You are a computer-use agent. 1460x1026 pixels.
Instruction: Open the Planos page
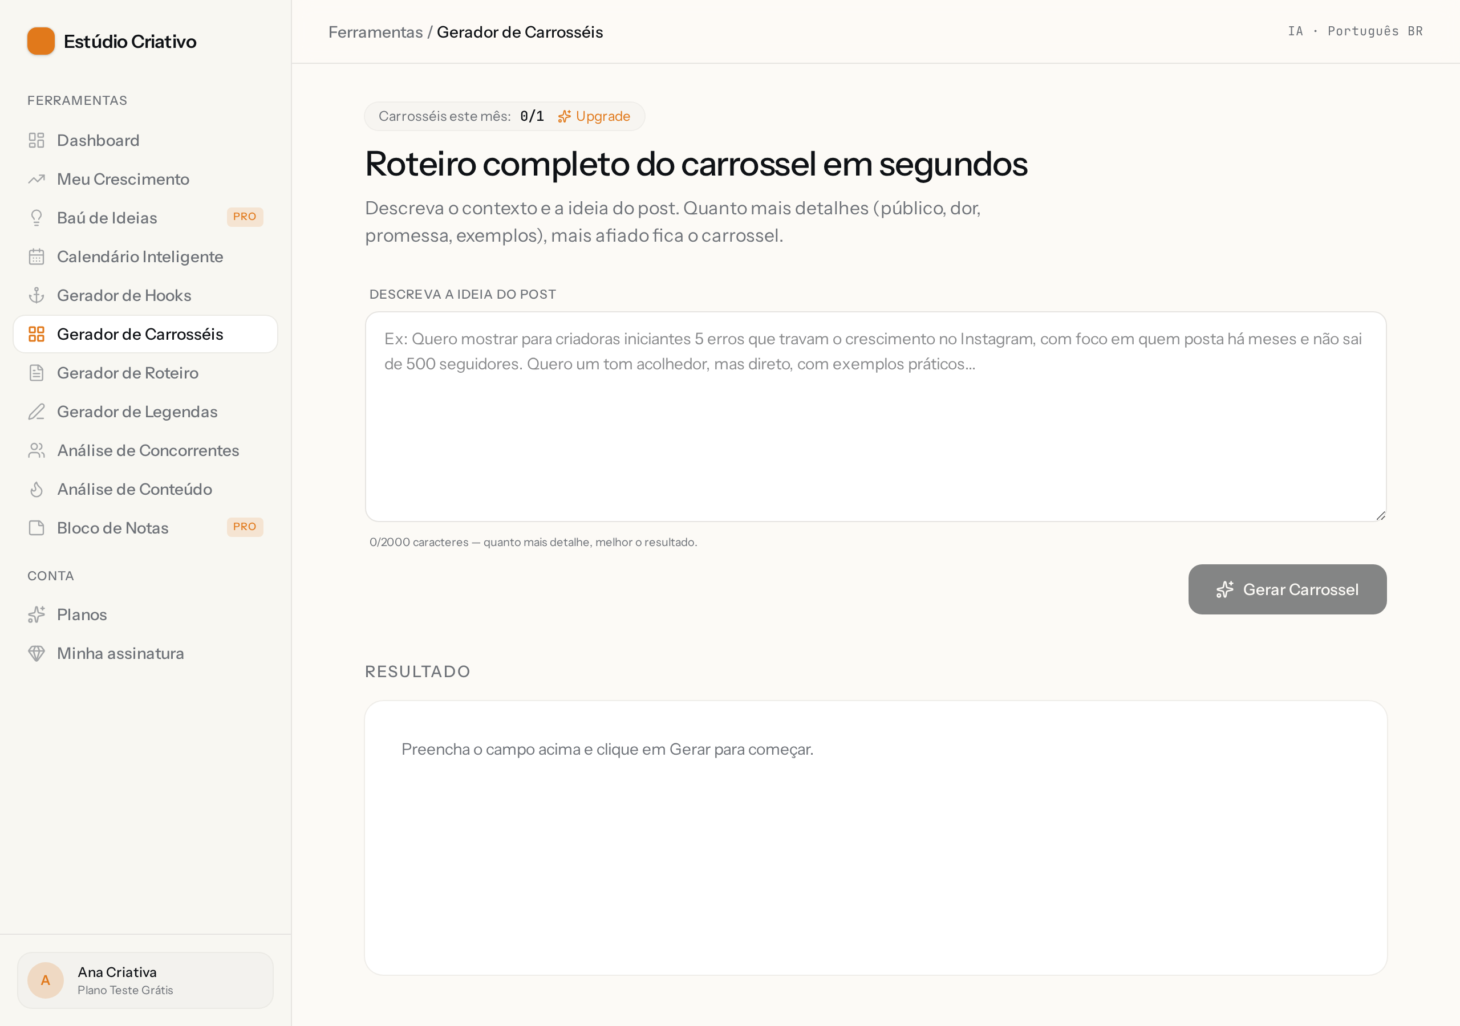(145, 614)
